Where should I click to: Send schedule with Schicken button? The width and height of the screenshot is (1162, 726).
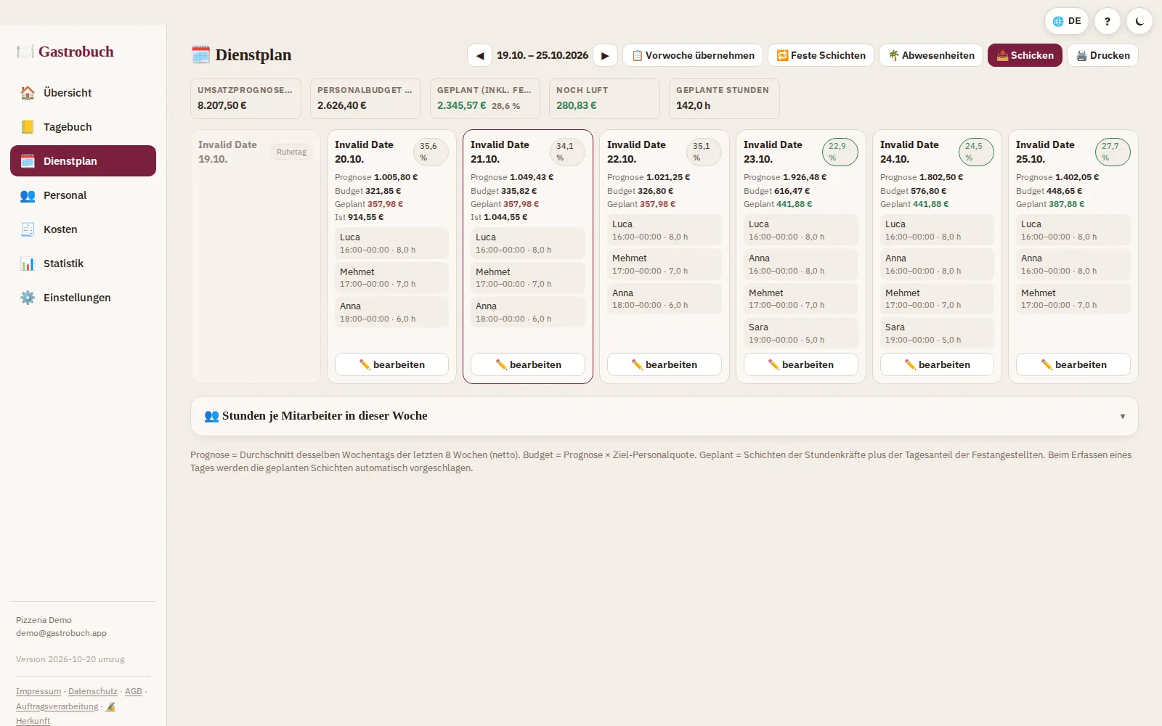1025,55
